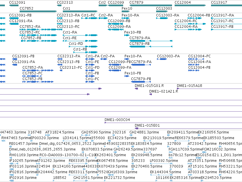Select transcript Cct2-RA
242x182 pixels.
pos(103,18)
